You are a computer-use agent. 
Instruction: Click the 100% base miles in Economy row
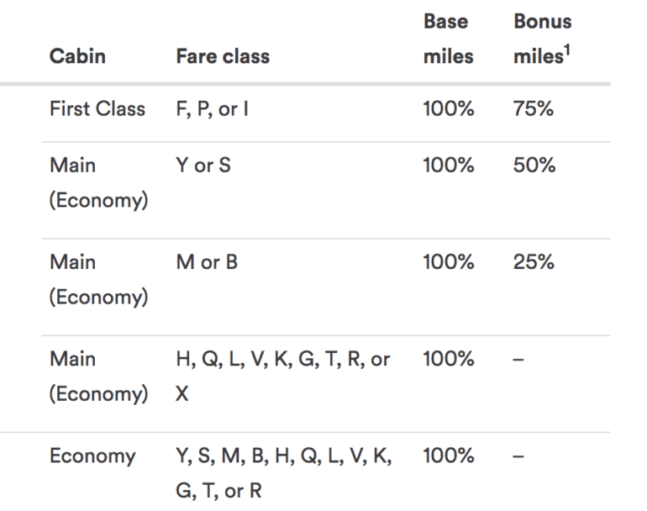pyautogui.click(x=449, y=456)
